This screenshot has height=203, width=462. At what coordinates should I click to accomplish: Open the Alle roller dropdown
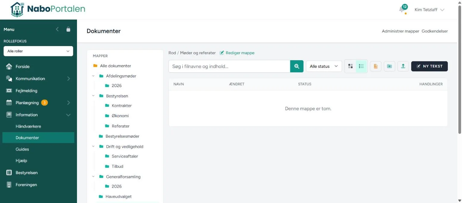pyautogui.click(x=38, y=51)
